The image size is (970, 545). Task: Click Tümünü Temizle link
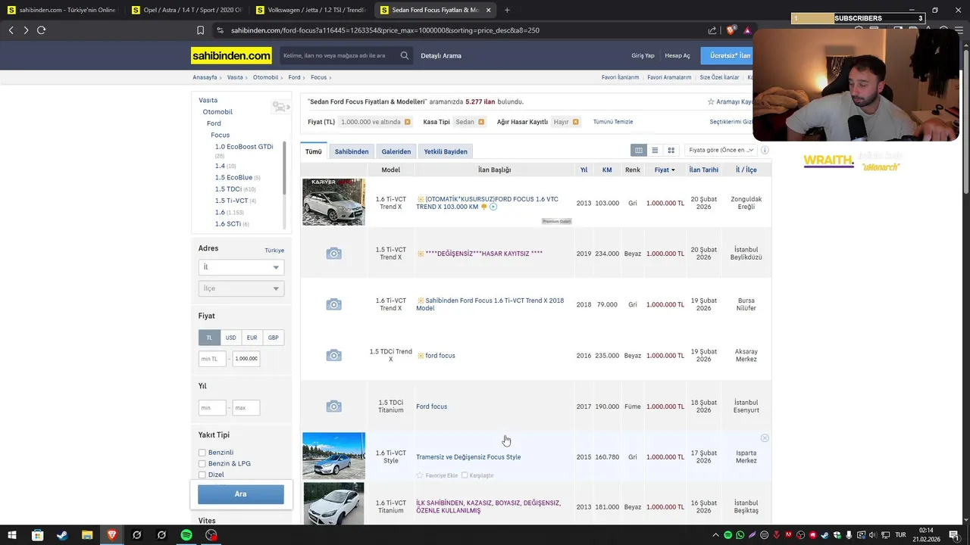coord(613,122)
